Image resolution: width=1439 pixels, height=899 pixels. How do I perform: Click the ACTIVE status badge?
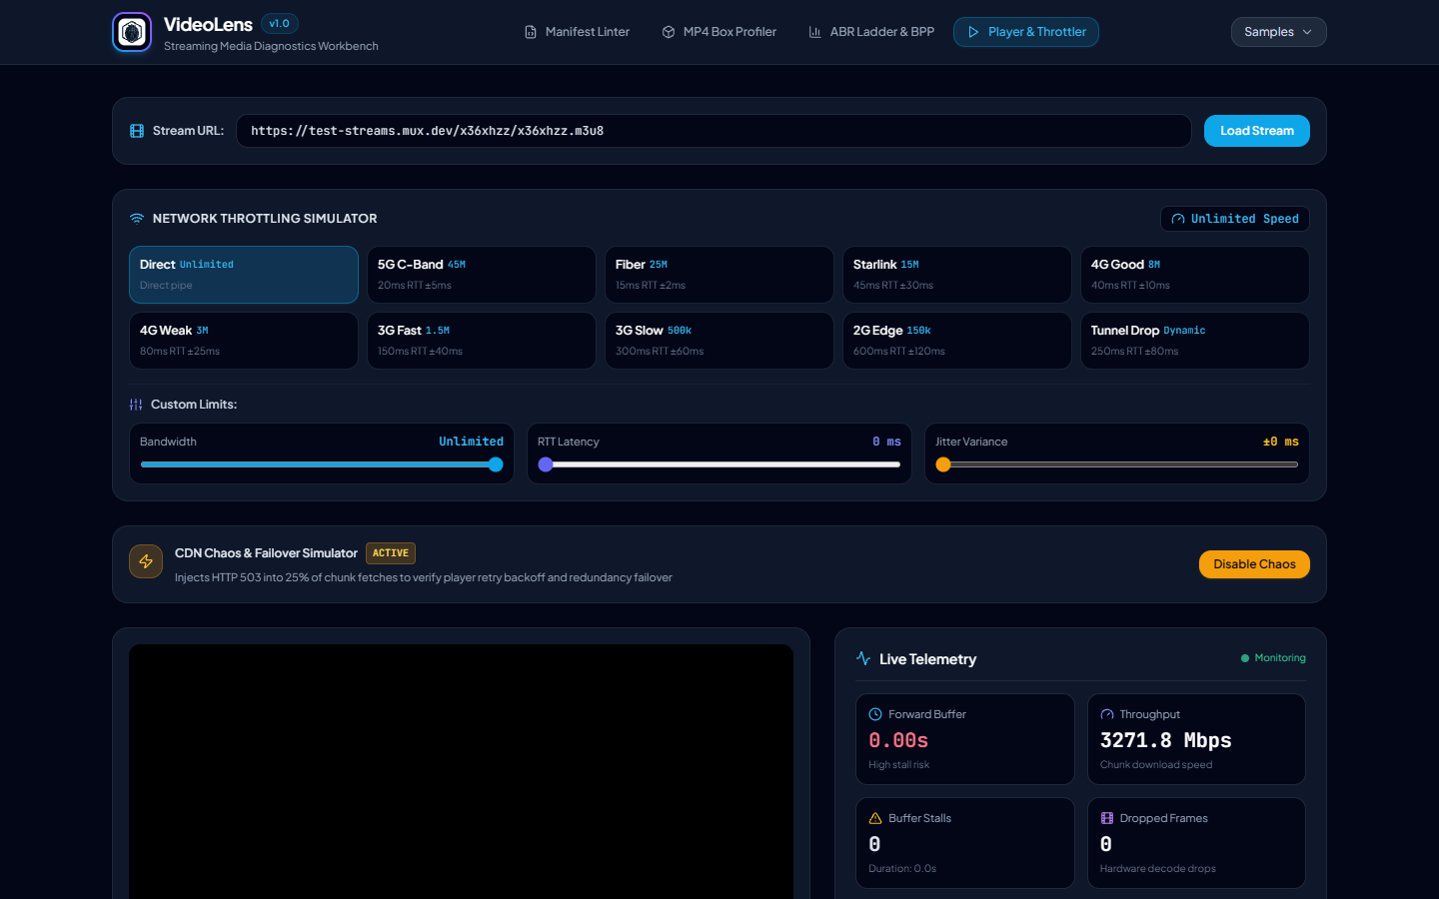(391, 553)
